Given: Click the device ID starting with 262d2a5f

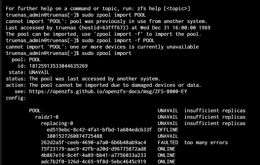Looking at the screenshot, I should (93, 143).
